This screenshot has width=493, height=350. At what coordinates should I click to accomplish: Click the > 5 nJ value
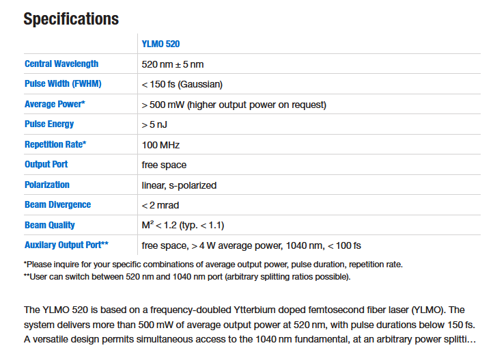(156, 125)
